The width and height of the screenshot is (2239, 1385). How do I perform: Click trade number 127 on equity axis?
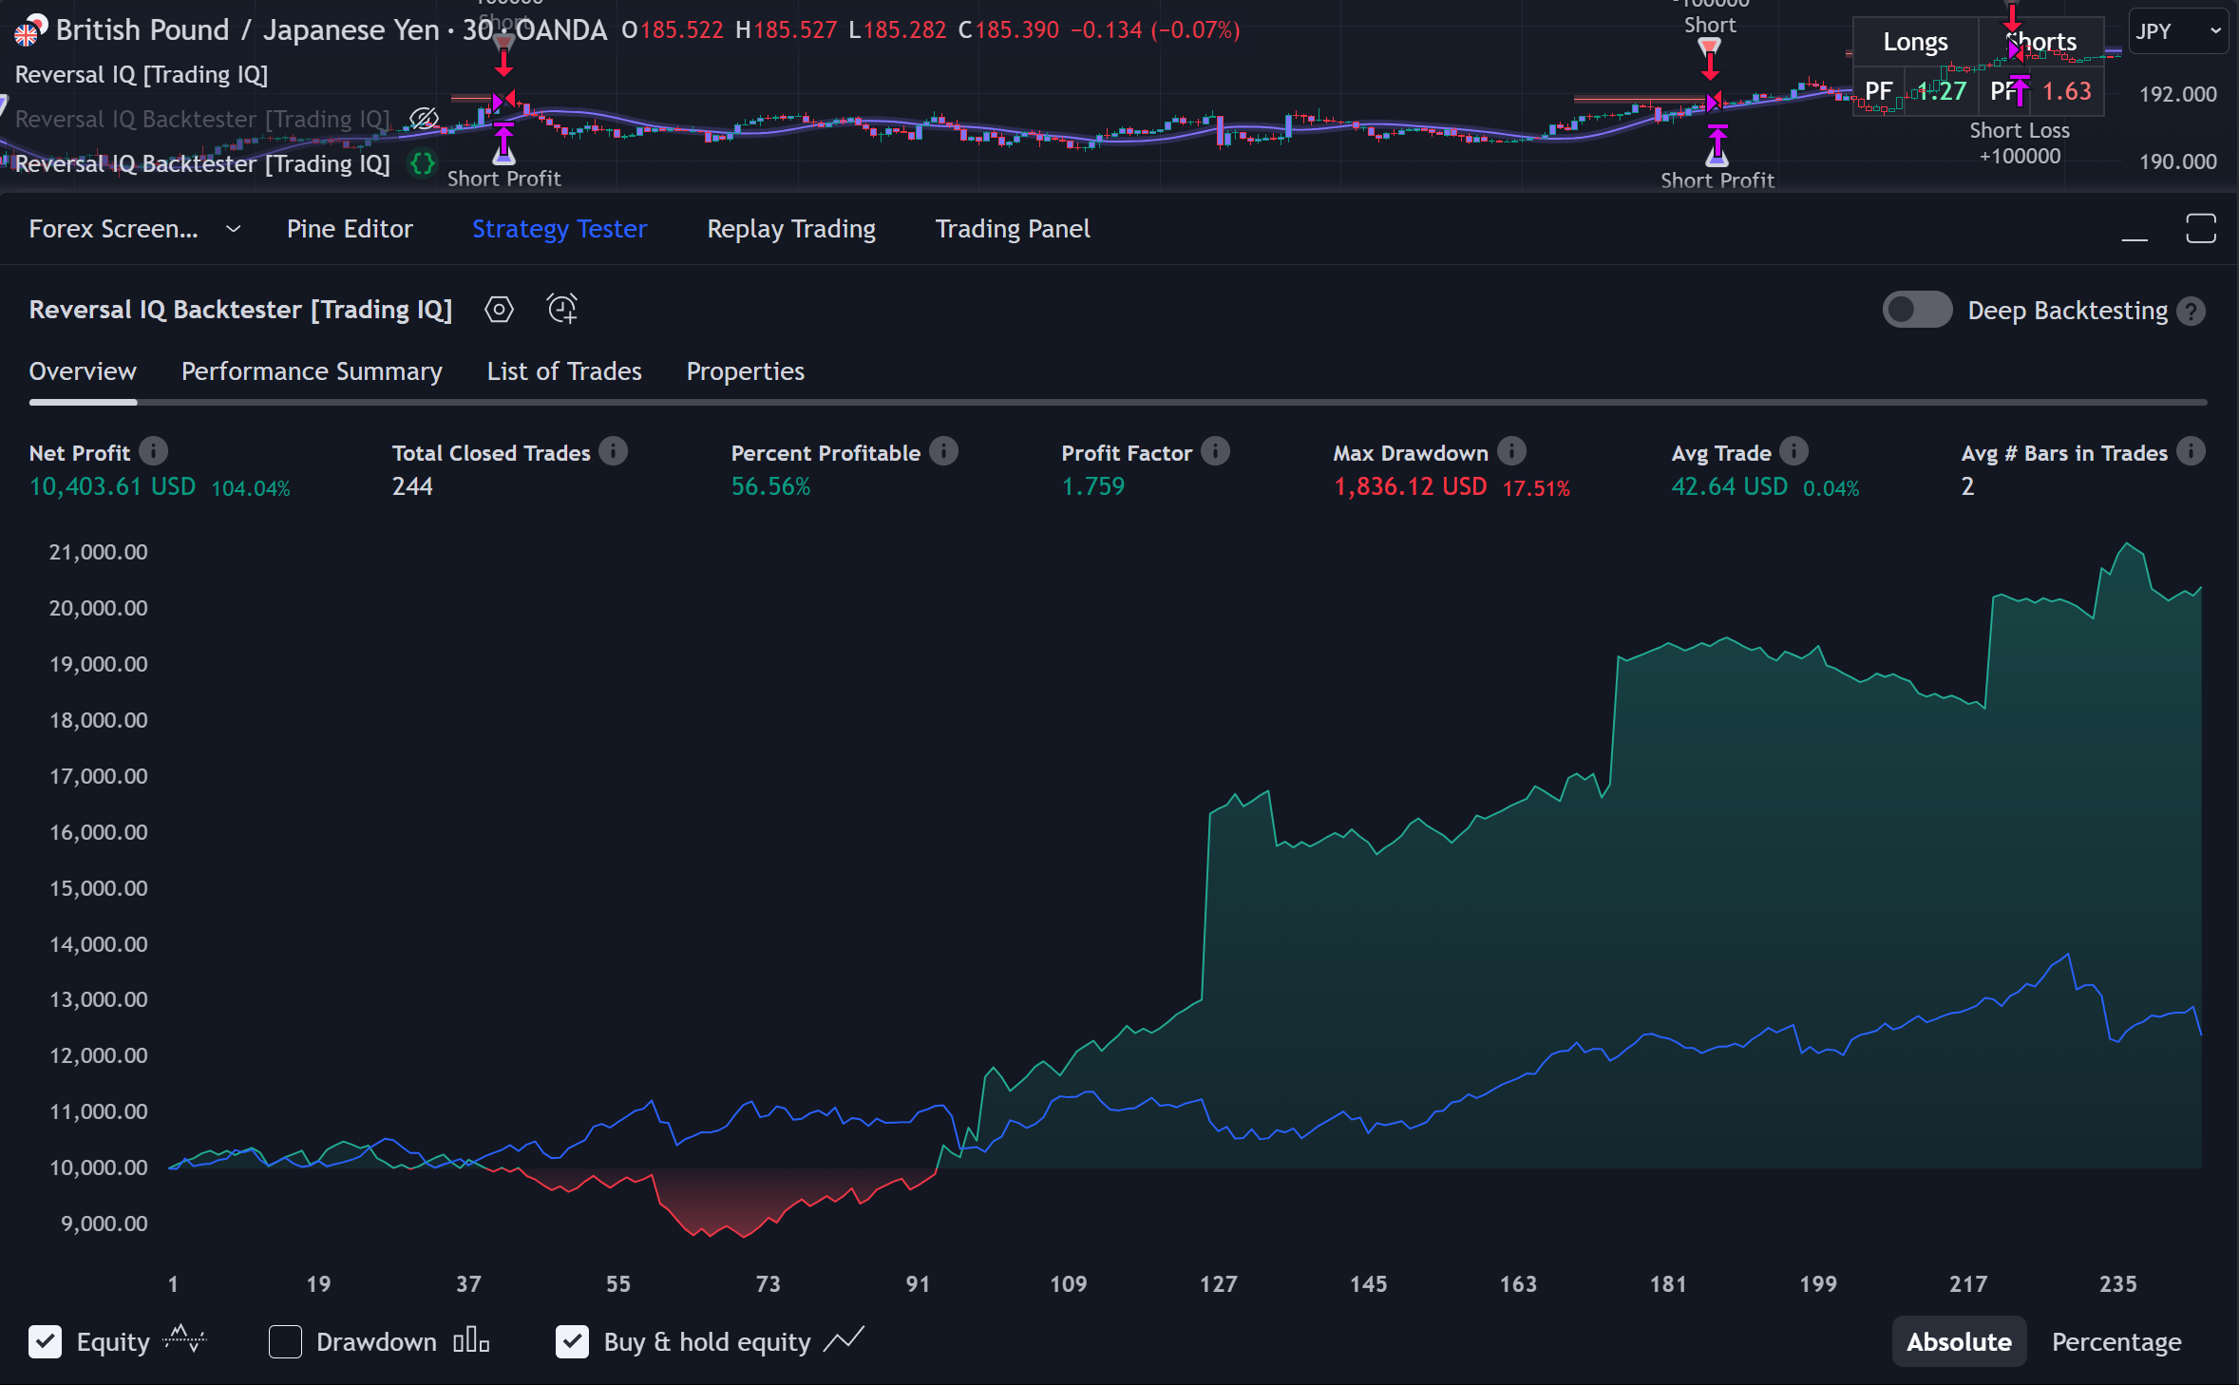click(1218, 1284)
